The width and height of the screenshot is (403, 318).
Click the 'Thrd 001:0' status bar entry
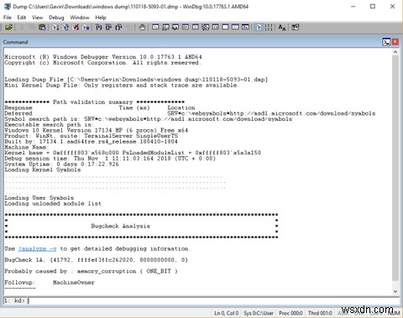tap(320, 313)
